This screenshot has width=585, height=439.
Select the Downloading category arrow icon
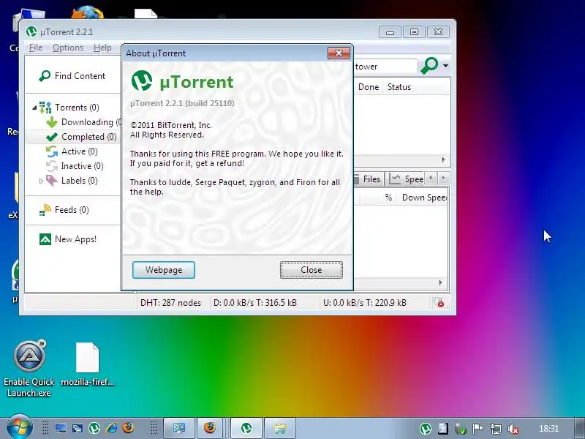pos(52,122)
